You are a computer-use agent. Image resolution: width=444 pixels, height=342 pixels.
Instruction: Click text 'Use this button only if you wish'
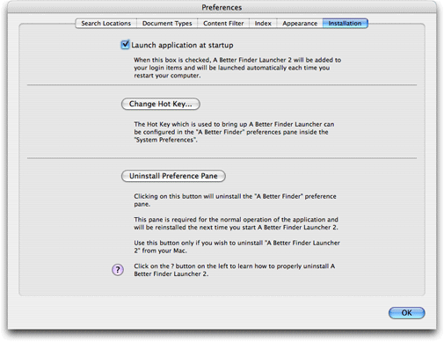237,247
